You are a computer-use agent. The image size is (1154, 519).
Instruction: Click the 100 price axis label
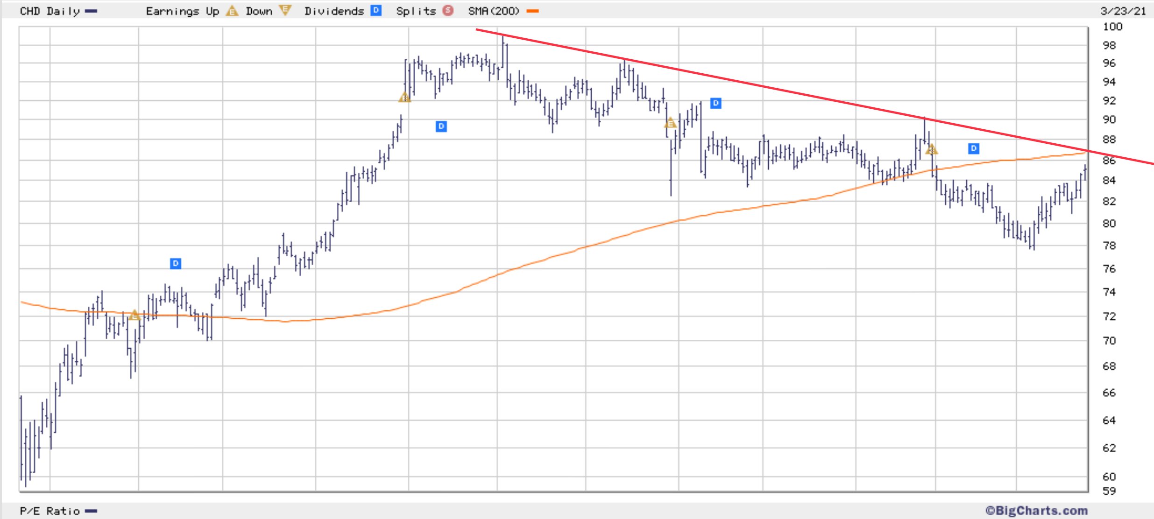[1112, 27]
